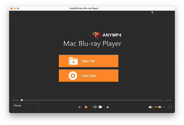184x125 pixels.
Task: Click the shopping cart purchase icon
Action: 152,12
